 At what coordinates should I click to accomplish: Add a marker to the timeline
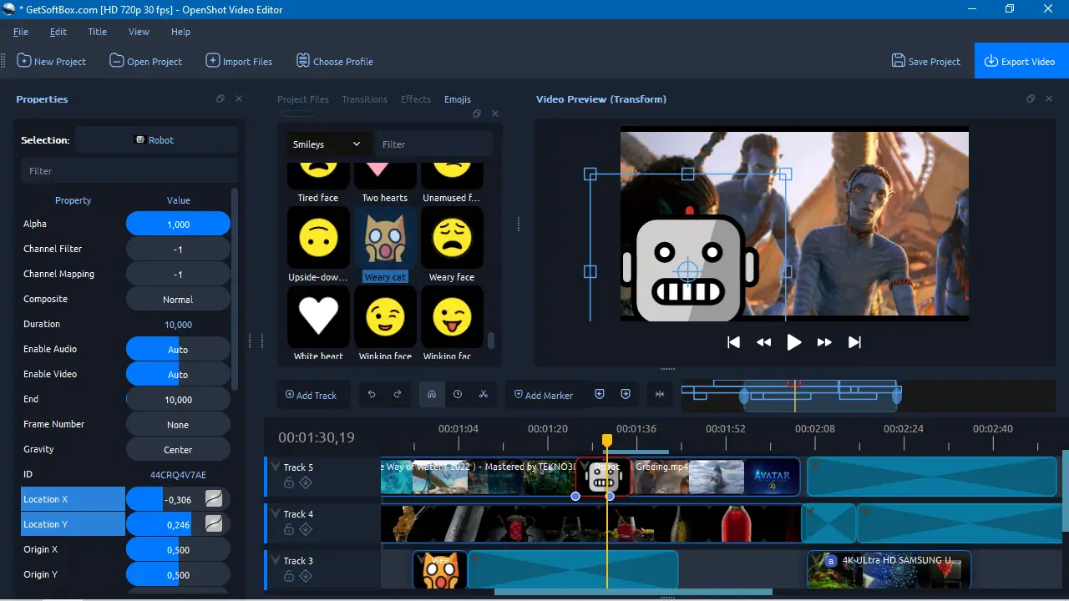click(x=544, y=395)
